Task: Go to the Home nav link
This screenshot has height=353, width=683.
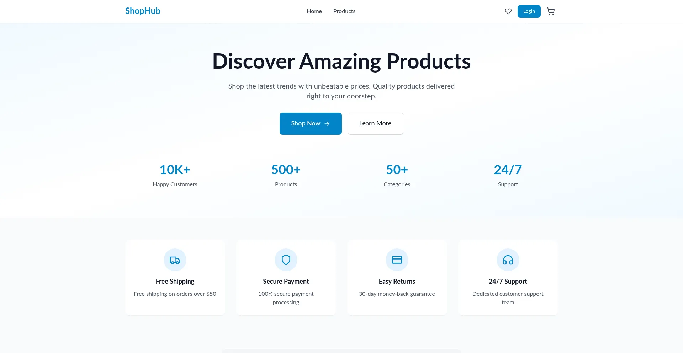Action: click(x=314, y=11)
